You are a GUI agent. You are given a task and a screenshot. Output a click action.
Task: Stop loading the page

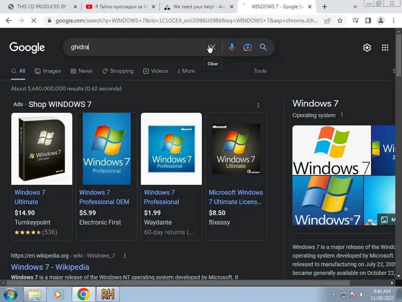coord(34,20)
